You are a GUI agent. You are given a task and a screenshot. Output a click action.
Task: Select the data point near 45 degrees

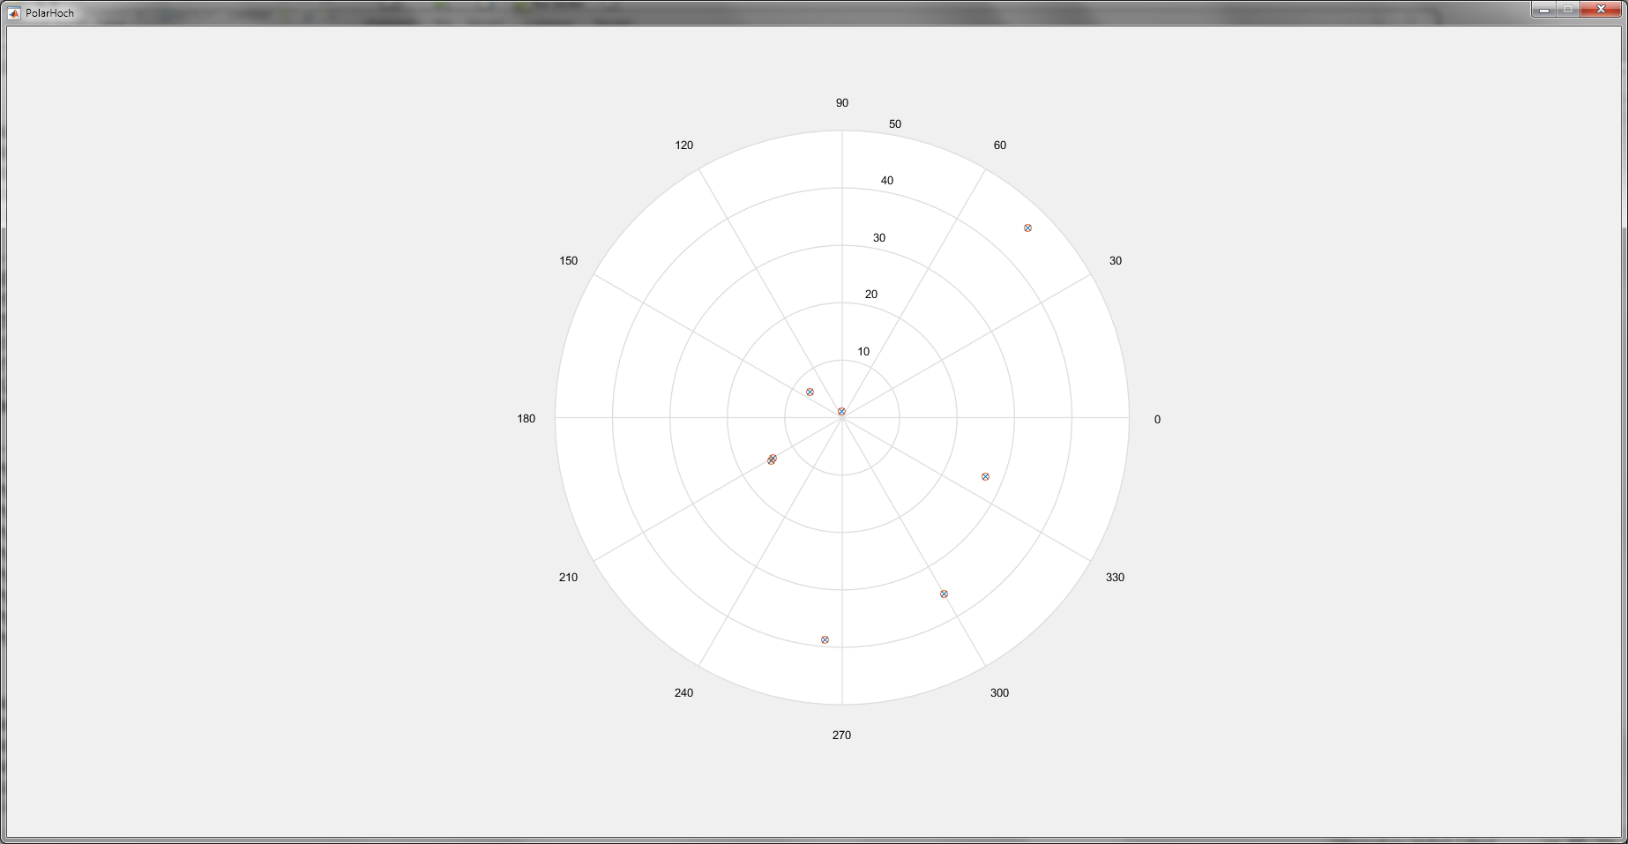pos(1027,228)
